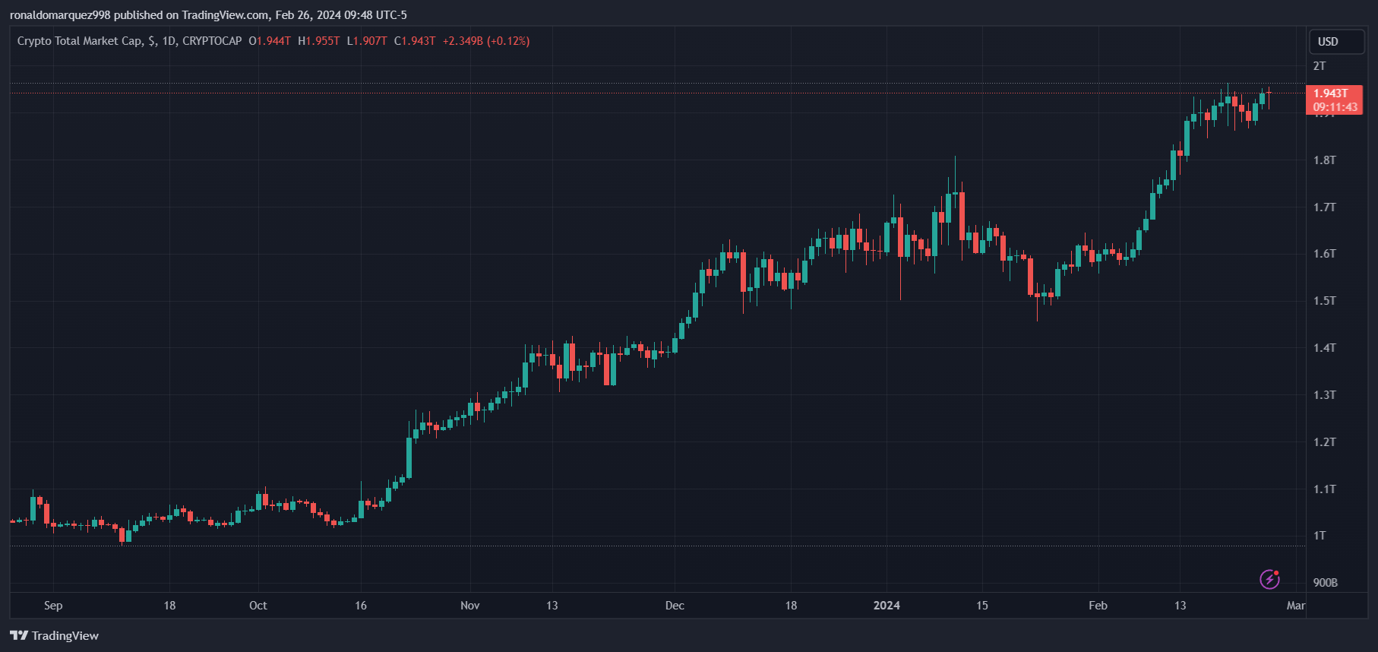1378x652 pixels.
Task: Click the 1.8T price axis label
Action: pyautogui.click(x=1325, y=160)
